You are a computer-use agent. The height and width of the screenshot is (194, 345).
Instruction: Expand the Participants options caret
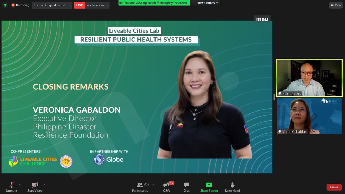click(153, 185)
